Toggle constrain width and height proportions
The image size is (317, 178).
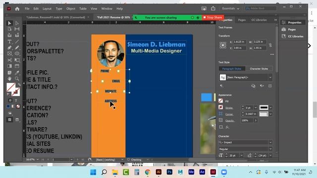(270, 45)
